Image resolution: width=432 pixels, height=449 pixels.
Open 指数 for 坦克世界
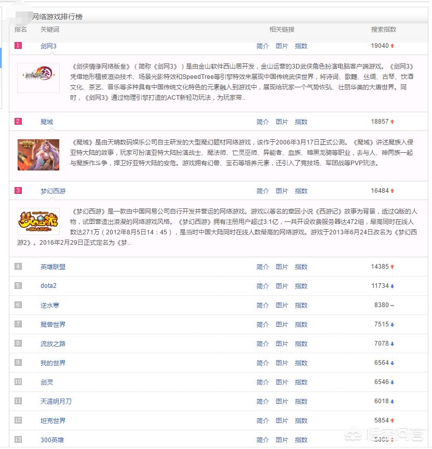pyautogui.click(x=301, y=420)
